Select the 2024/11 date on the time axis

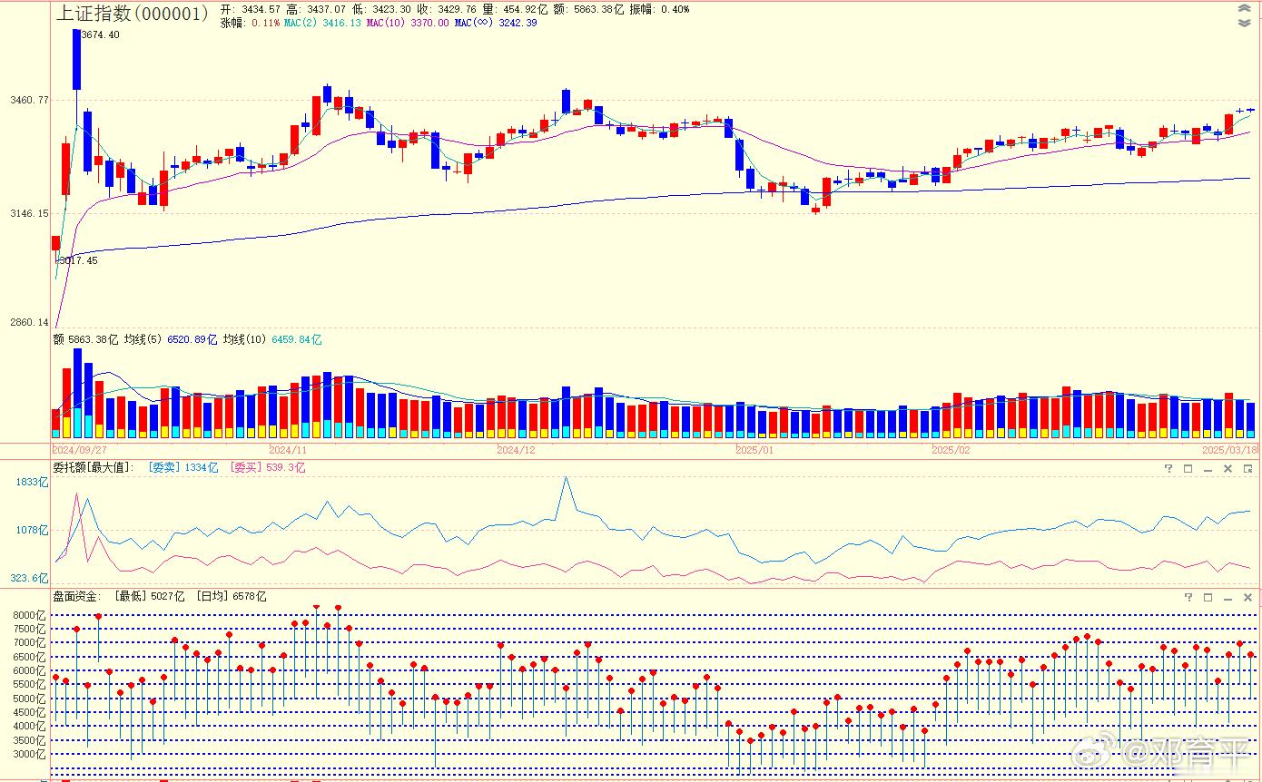point(289,449)
